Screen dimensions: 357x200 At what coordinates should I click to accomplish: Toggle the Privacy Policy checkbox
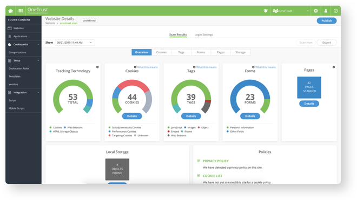199,161
